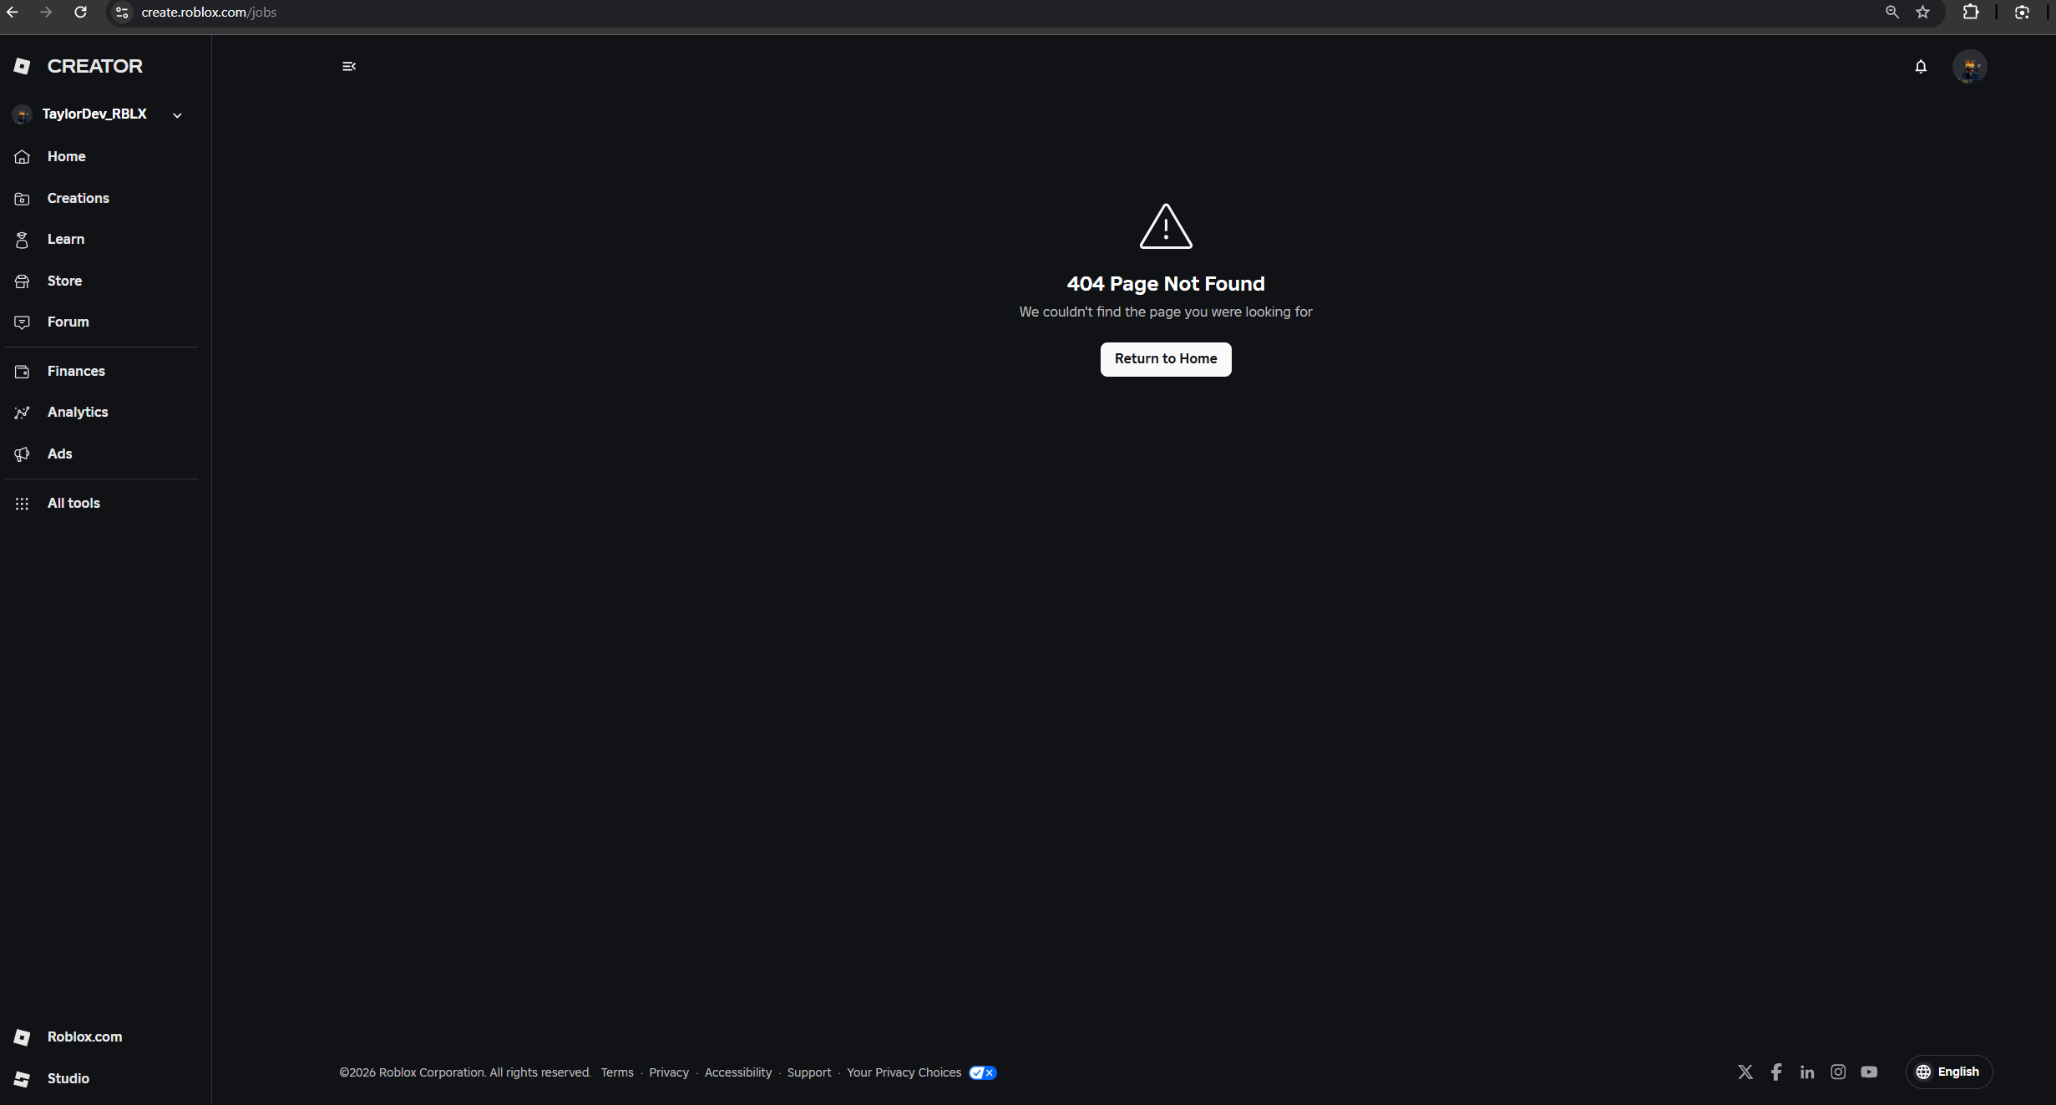Visit Roblox's Instagram via footer icon
Image resolution: width=2056 pixels, height=1105 pixels.
tap(1838, 1072)
